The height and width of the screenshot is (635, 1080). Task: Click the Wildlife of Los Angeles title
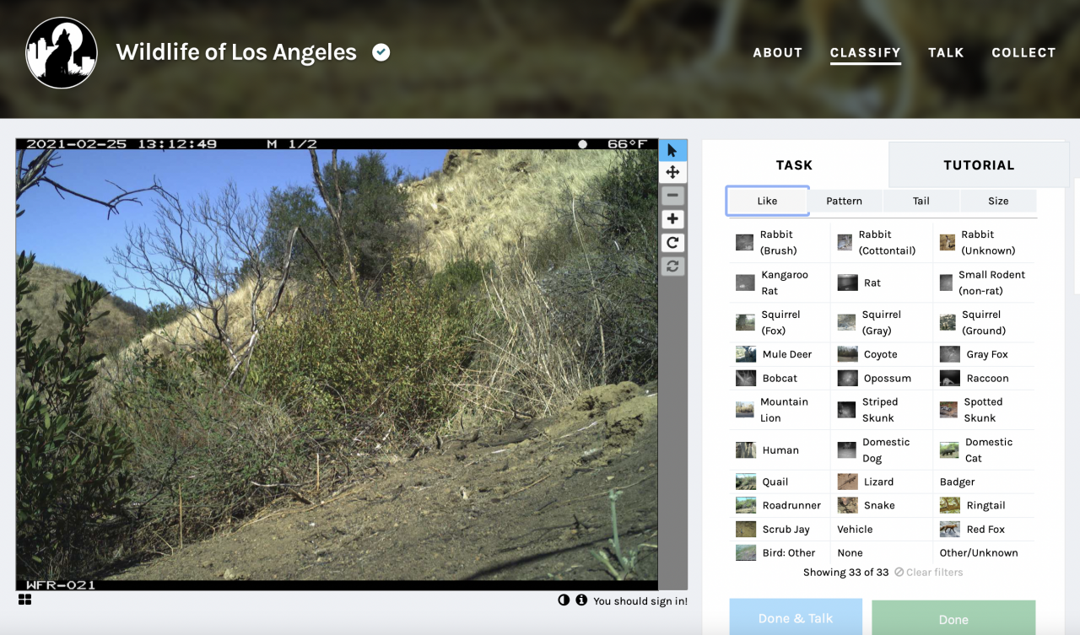[x=236, y=52]
